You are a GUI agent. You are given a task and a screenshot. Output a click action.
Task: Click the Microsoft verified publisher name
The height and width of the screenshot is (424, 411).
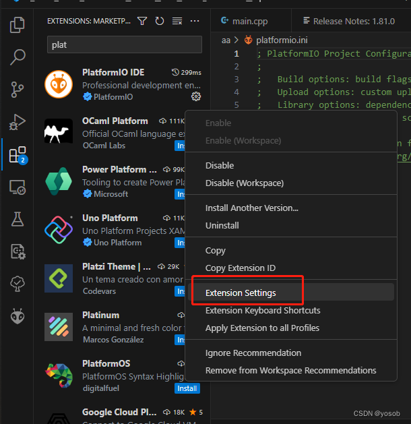[110, 194]
